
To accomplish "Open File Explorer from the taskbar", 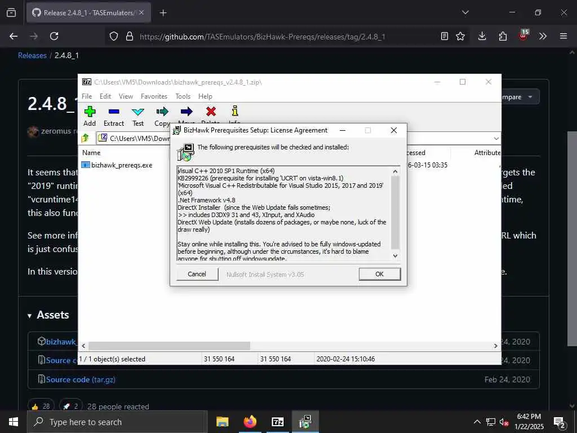I will pyautogui.click(x=222, y=422).
